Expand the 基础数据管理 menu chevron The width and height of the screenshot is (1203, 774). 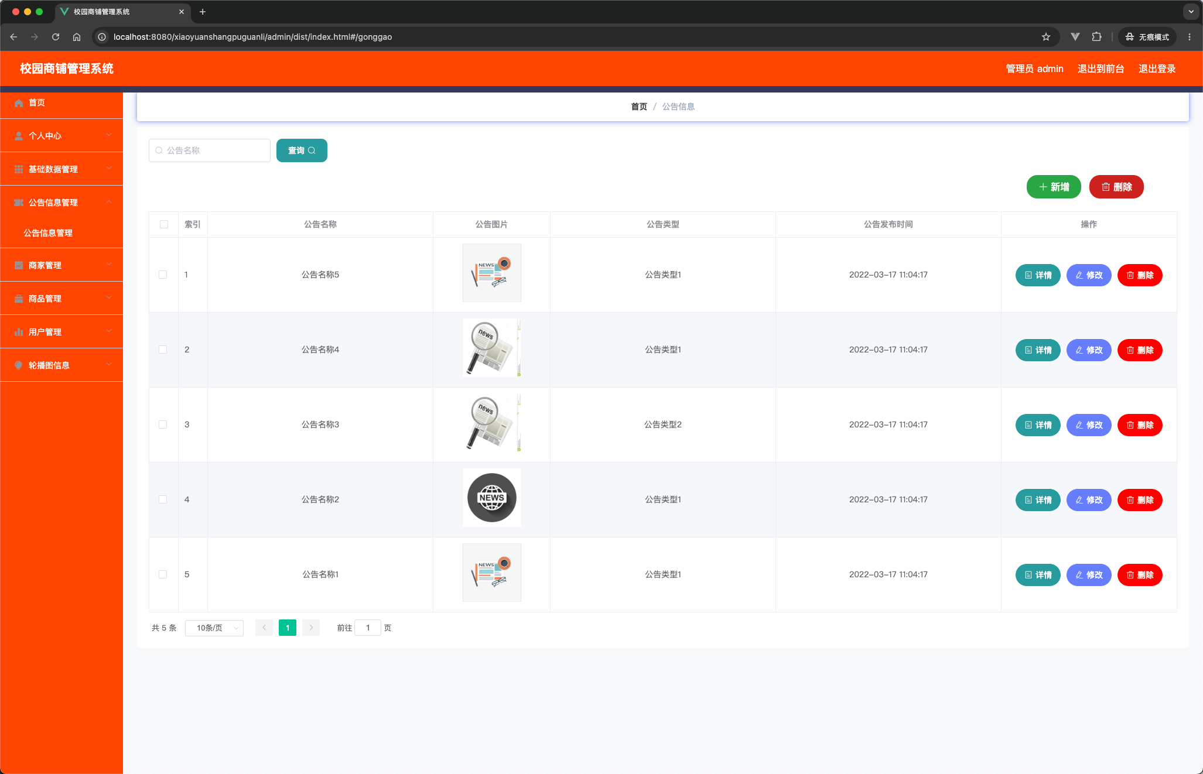109,169
